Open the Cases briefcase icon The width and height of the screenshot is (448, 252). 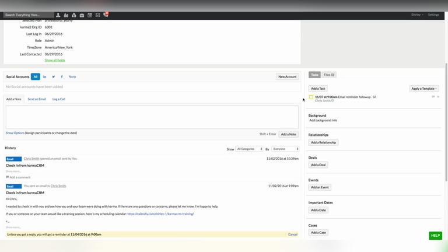(x=82, y=15)
